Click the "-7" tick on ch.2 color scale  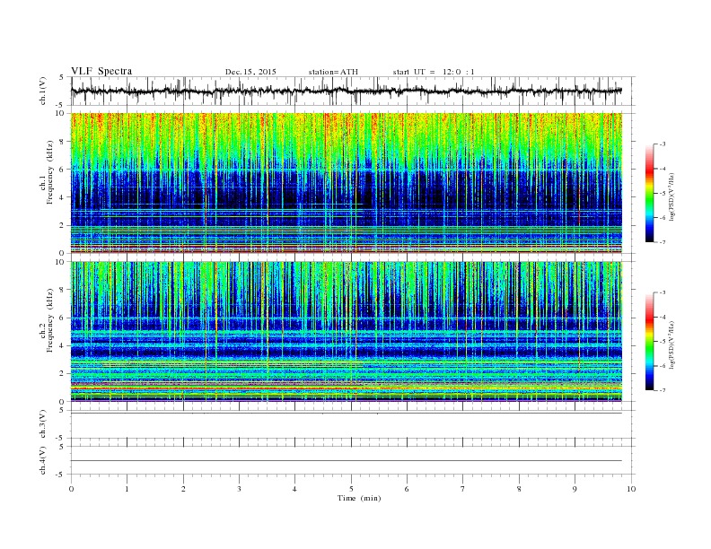[x=663, y=390]
